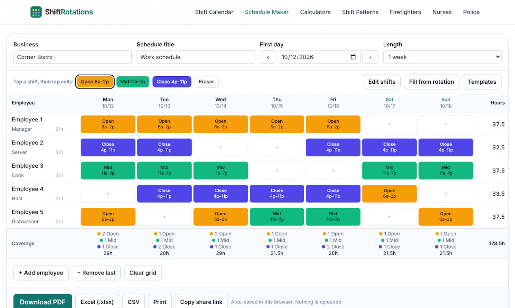Select the Mid 11a–7p shift chip

point(133,82)
